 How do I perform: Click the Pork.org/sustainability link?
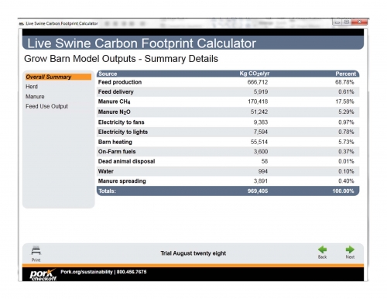tap(87, 272)
